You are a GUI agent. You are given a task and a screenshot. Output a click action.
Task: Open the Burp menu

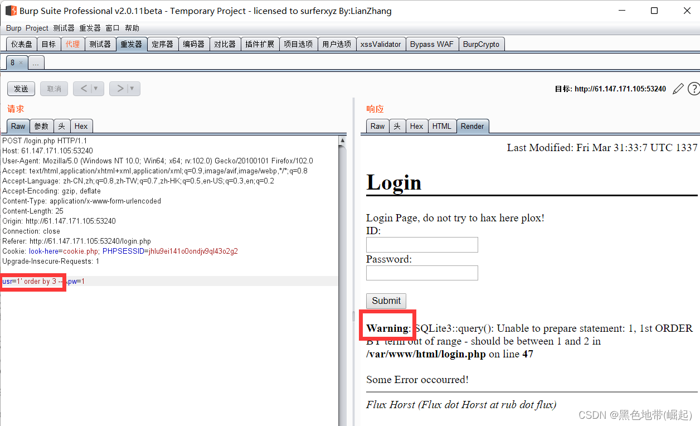coord(14,28)
